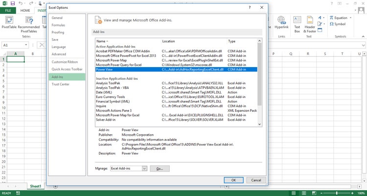The height and width of the screenshot is (196, 367).
Task: Select Acrobat PDFMaker Office COM Addin row
Action: (x=176, y=51)
